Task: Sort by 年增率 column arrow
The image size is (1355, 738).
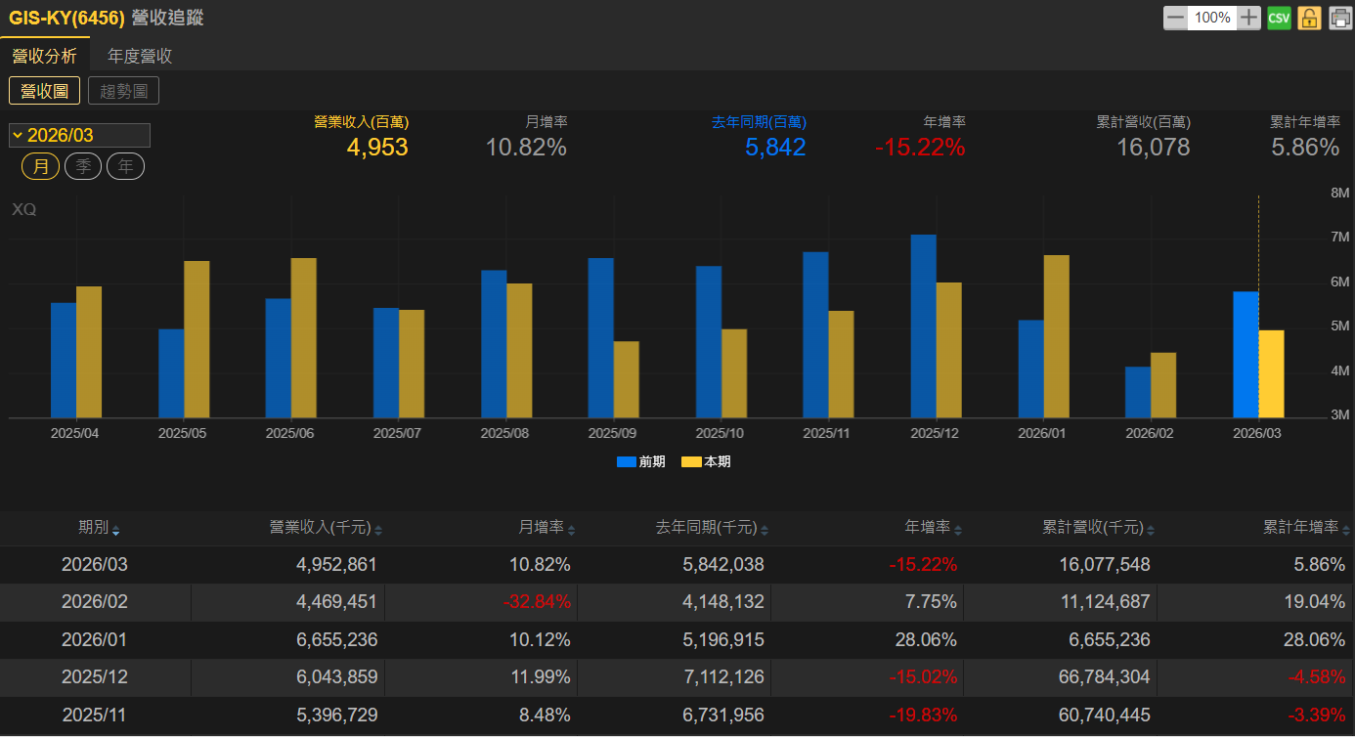Action: coord(957,531)
